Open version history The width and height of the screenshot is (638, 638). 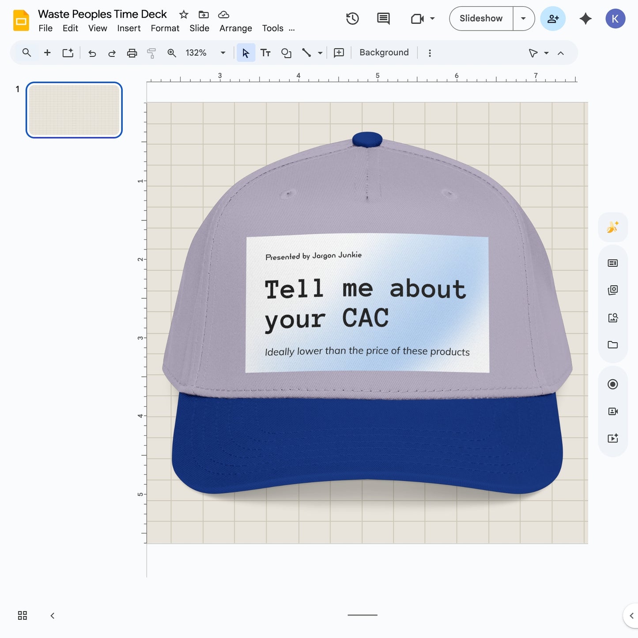pos(352,19)
